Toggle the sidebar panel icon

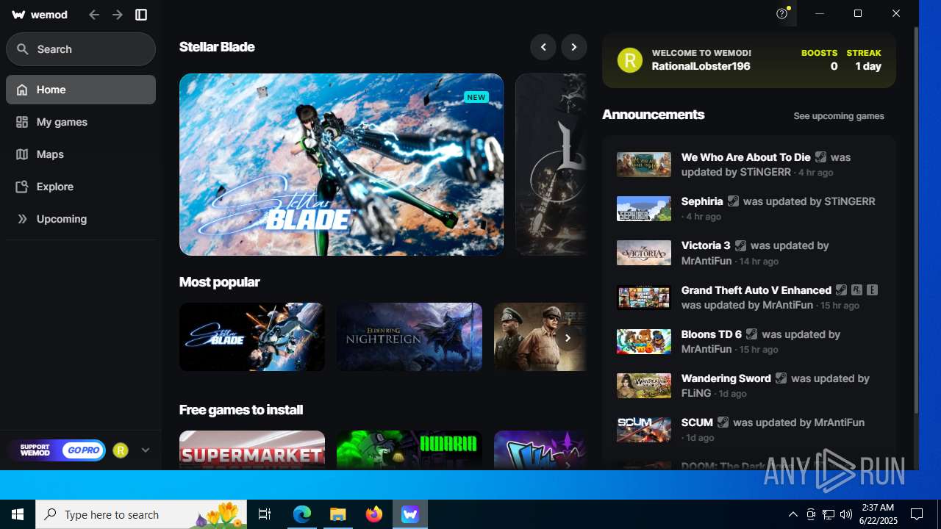coord(141,15)
